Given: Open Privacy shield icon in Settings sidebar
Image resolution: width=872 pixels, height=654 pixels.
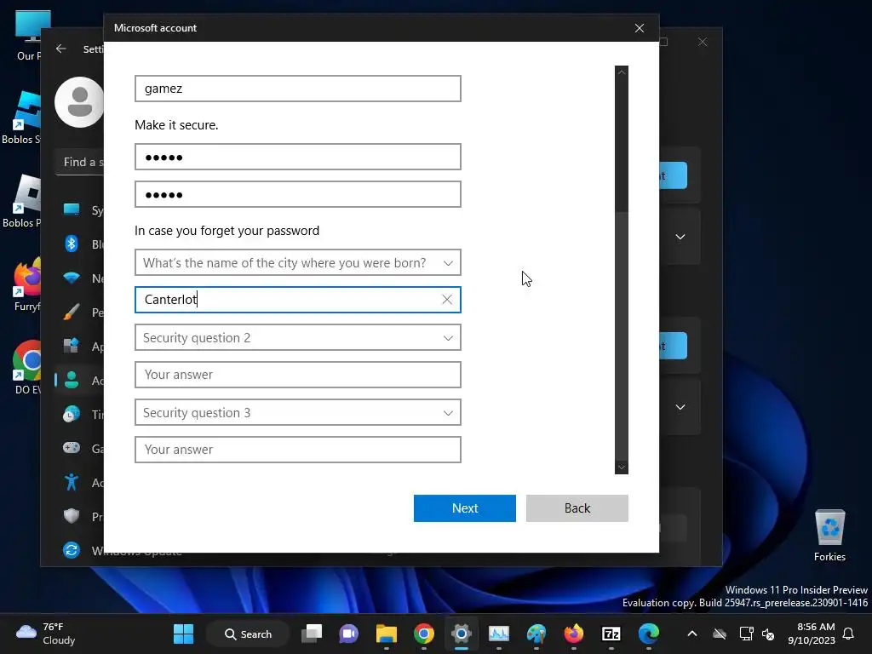Looking at the screenshot, I should 72,516.
